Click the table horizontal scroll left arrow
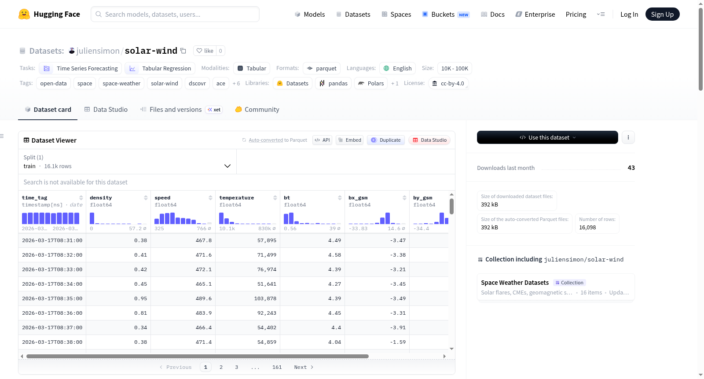 (x=22, y=356)
